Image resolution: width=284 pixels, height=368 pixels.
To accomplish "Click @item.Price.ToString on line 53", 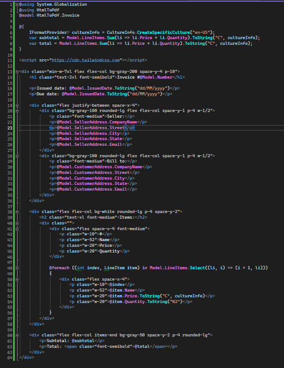I will [x=135, y=296].
